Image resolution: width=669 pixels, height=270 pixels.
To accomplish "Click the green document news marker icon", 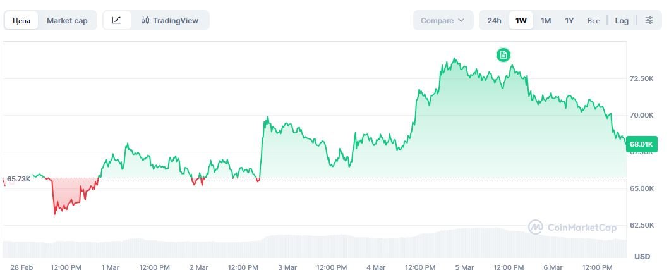I will tap(503, 55).
